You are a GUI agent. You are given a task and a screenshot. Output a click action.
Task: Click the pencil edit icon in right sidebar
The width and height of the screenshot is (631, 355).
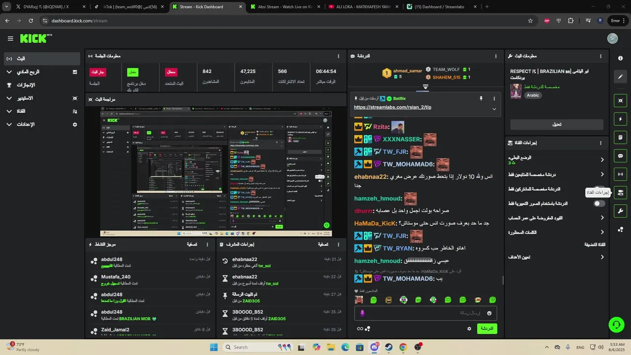tap(620, 76)
